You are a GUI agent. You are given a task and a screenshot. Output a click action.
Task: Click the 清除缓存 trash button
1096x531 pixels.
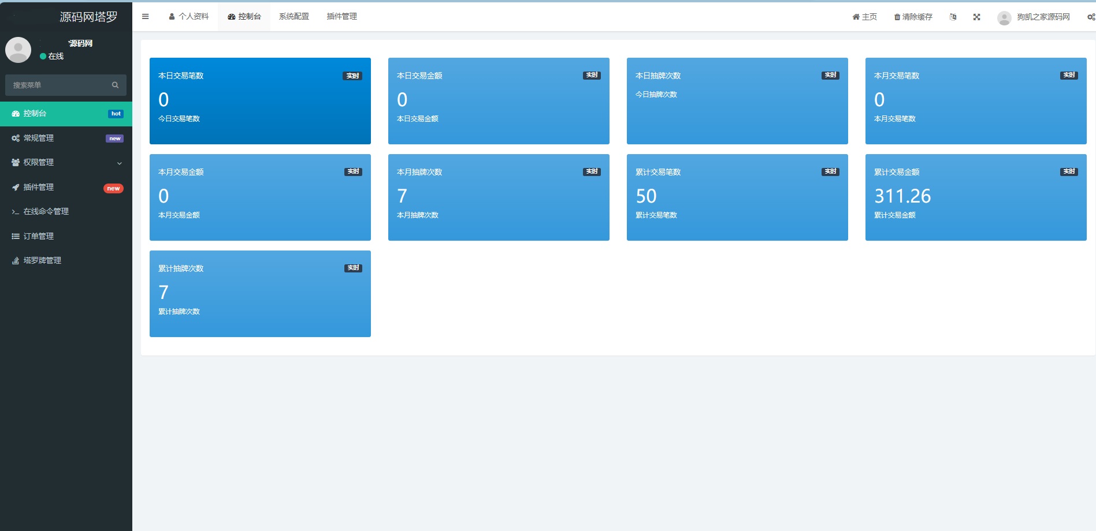913,17
